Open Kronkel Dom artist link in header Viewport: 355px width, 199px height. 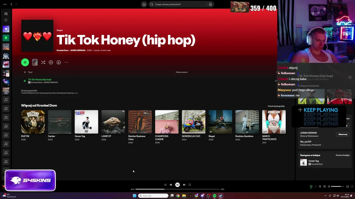click(x=62, y=50)
